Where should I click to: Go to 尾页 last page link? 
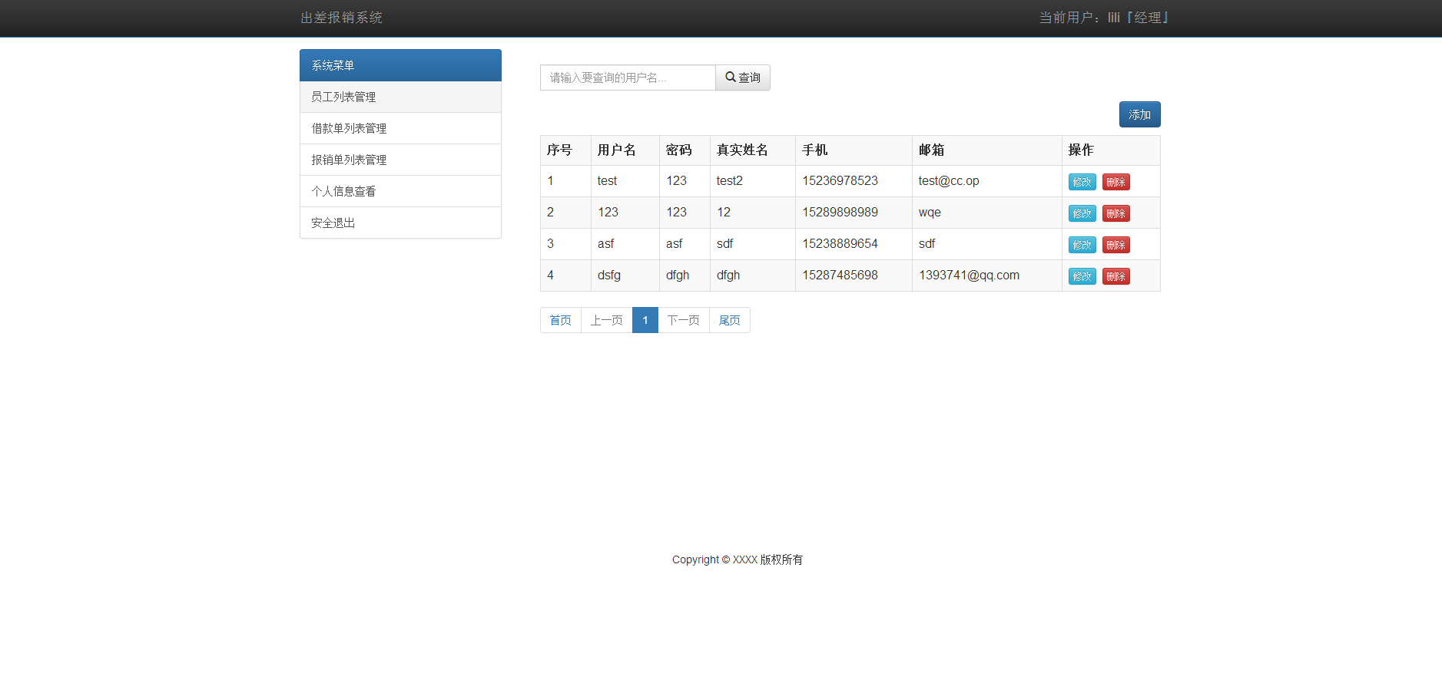point(730,320)
